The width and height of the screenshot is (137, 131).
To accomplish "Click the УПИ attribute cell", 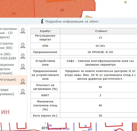I will click(45, 46).
